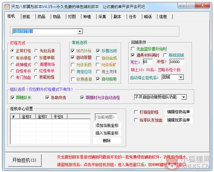Select the 挂机 tab
The width and height of the screenshot is (214, 172).
[11, 16]
